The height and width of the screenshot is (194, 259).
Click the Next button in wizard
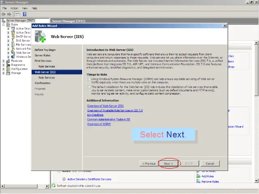pos(168,164)
